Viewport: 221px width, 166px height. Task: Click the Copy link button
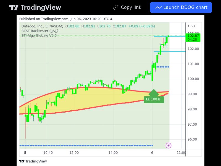tap(127, 7)
